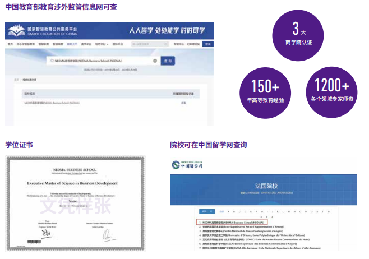Open the 帮助中心 link
The height and width of the screenshot is (259, 369).
point(179,44)
